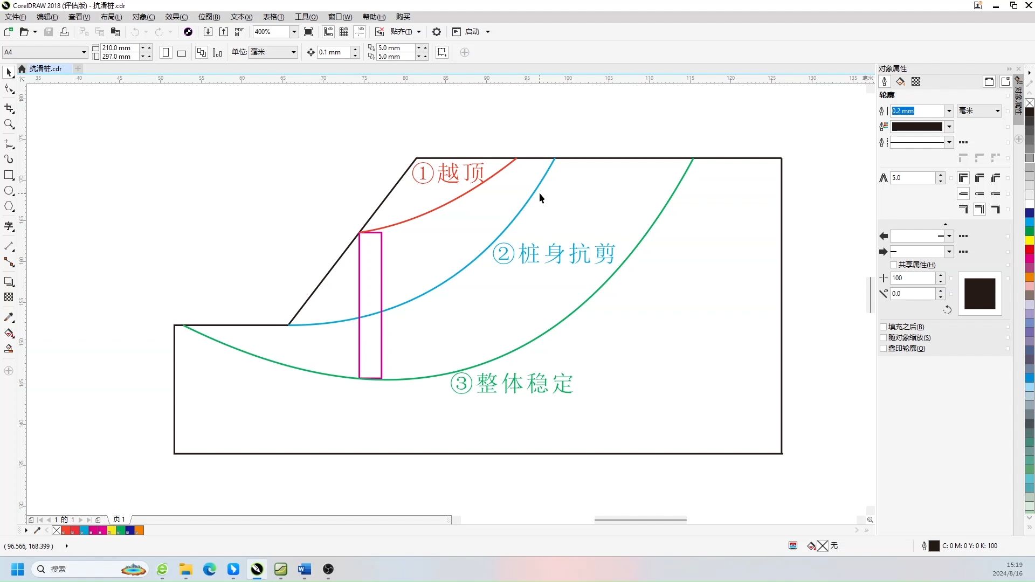Click the no-color swatch in document palette
The width and height of the screenshot is (1035, 582).
(x=57, y=530)
